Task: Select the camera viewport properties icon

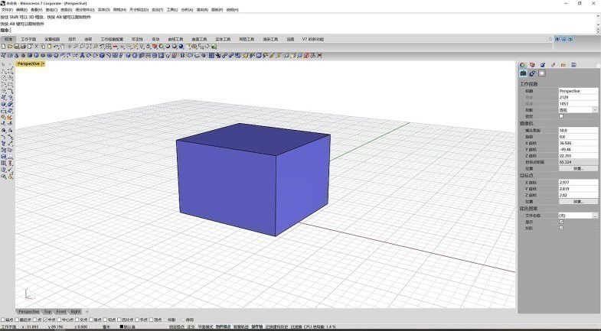Action: pyautogui.click(x=523, y=74)
